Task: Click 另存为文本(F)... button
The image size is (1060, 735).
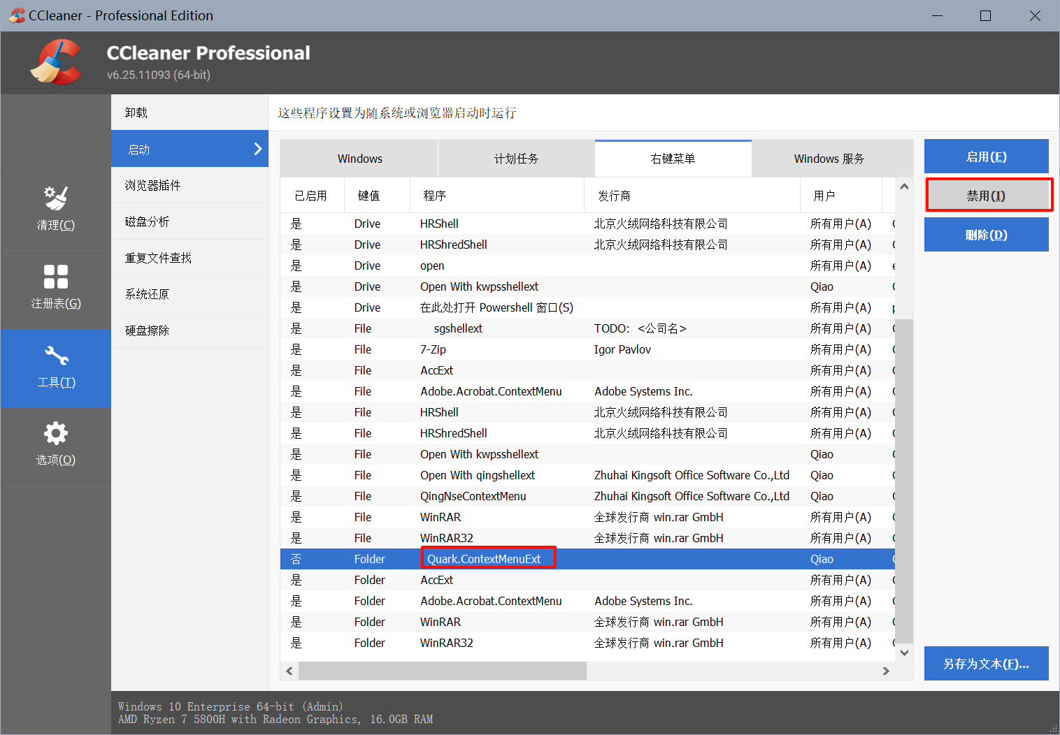Action: [986, 664]
